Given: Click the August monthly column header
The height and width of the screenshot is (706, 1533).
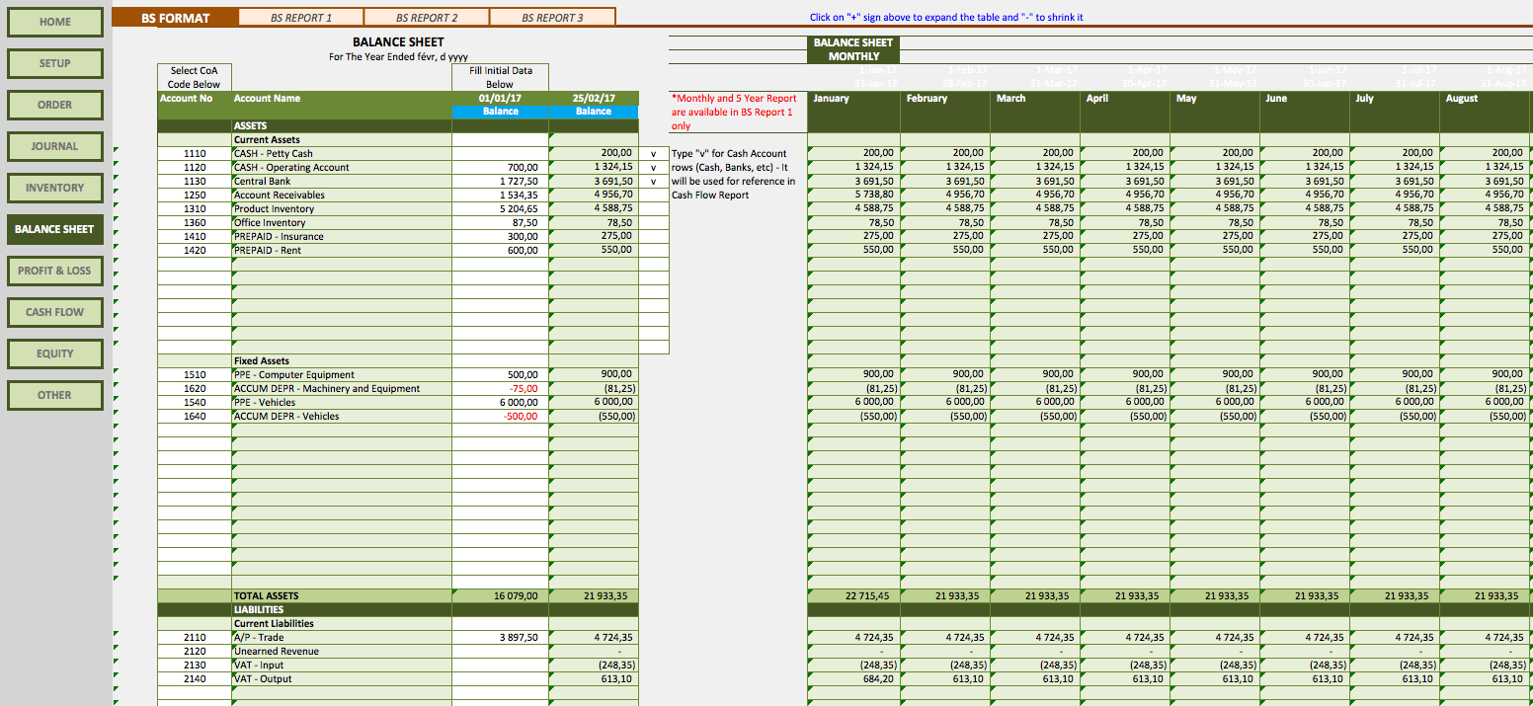Looking at the screenshot, I should coord(1484,99).
